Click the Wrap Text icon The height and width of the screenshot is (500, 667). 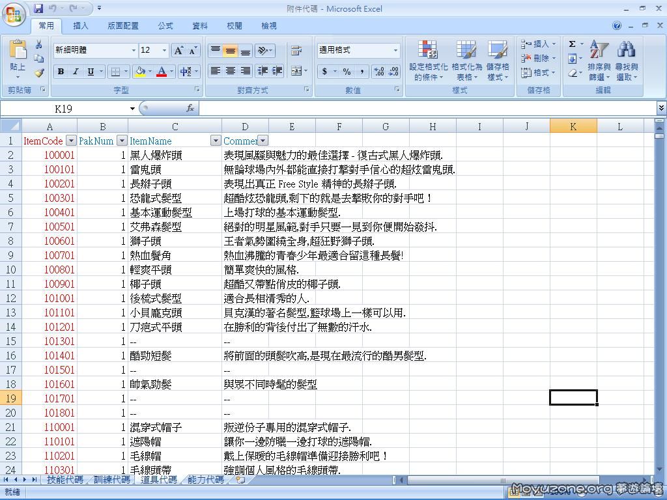tap(296, 51)
